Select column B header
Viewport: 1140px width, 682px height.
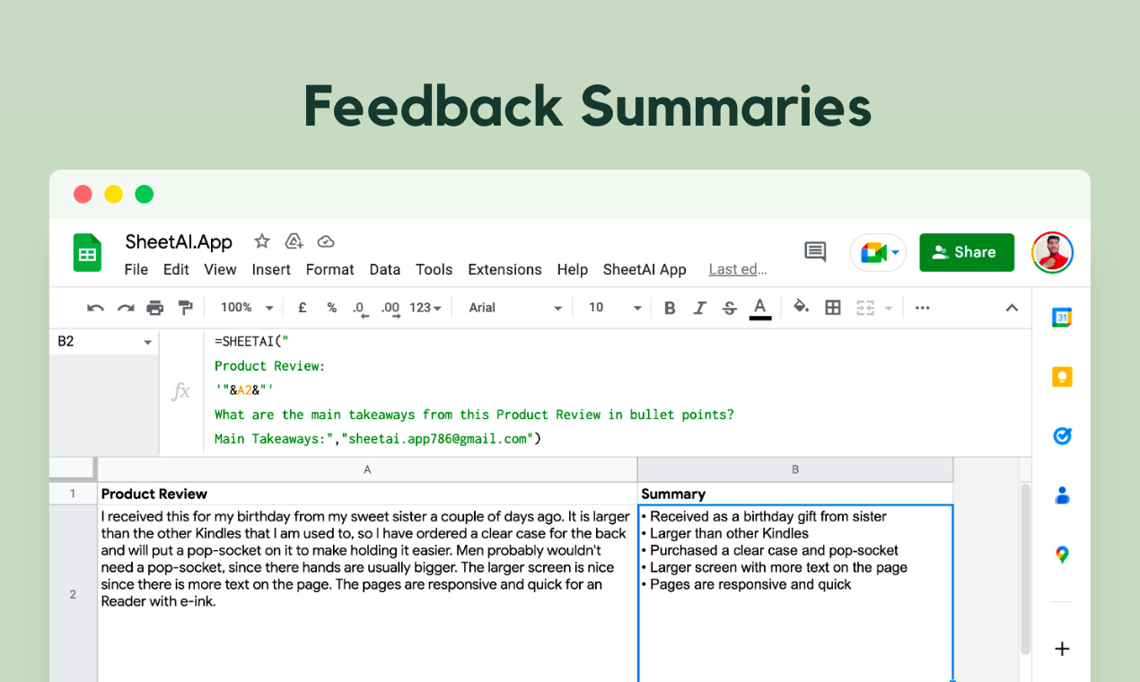[795, 469]
